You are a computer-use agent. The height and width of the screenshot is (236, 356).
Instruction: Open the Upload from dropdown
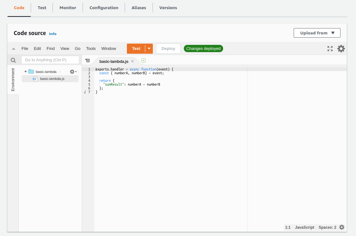(x=317, y=33)
